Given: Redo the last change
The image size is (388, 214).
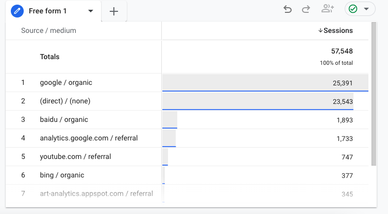Looking at the screenshot, I should pos(306,9).
